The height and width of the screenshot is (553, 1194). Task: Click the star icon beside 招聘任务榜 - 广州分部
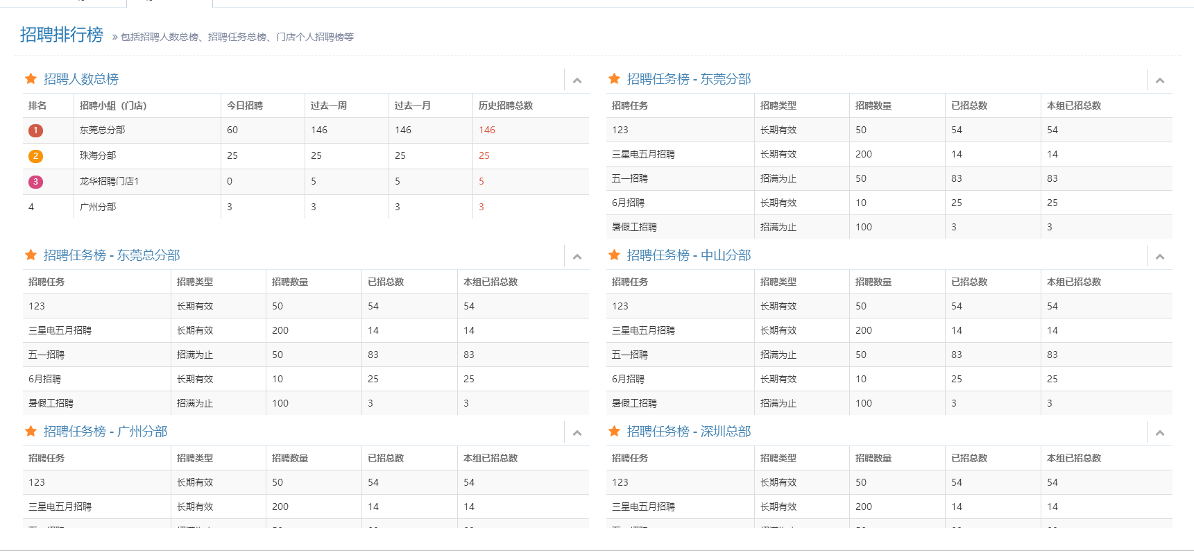click(x=31, y=432)
